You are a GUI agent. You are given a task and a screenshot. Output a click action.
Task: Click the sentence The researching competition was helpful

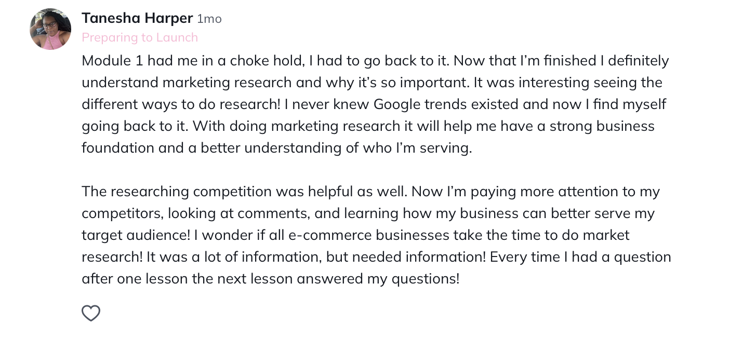pos(245,192)
